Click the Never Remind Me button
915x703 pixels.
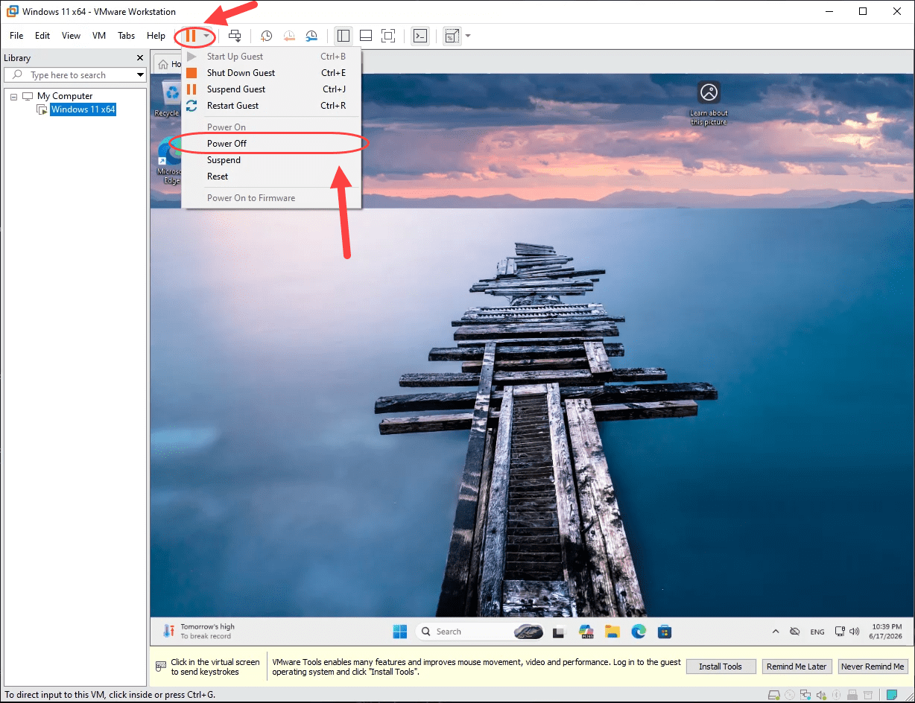[x=873, y=667]
